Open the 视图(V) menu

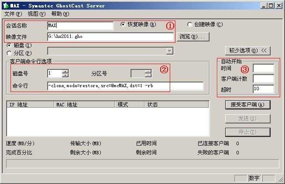[x=37, y=14]
